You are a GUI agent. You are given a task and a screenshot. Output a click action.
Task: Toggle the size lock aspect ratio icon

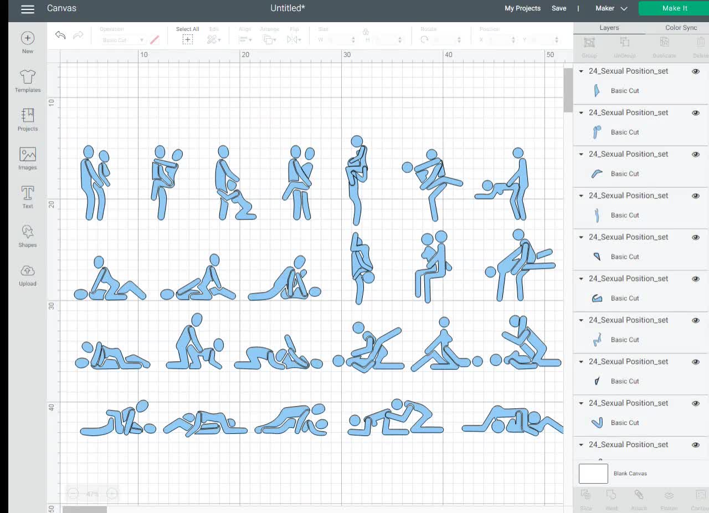click(366, 32)
